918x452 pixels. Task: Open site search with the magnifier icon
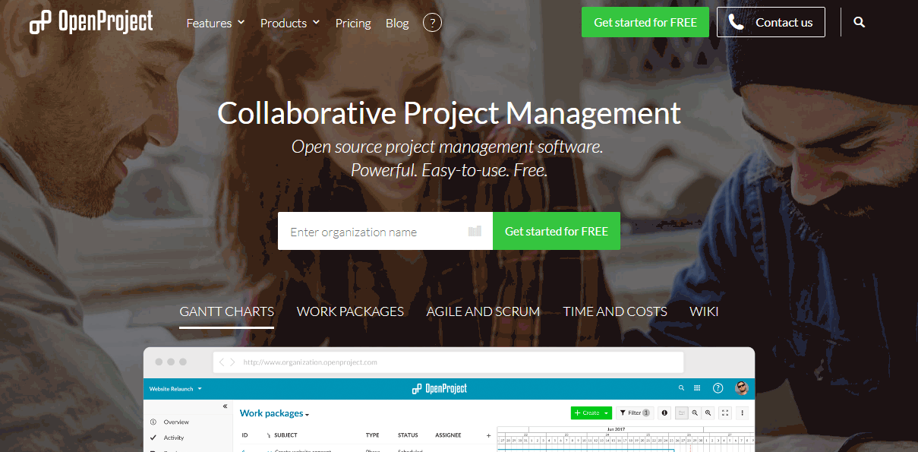tap(860, 22)
